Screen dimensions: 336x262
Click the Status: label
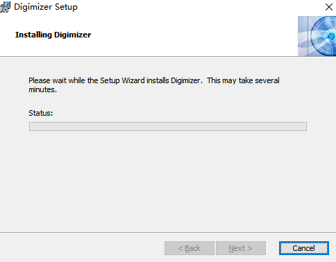(x=41, y=113)
